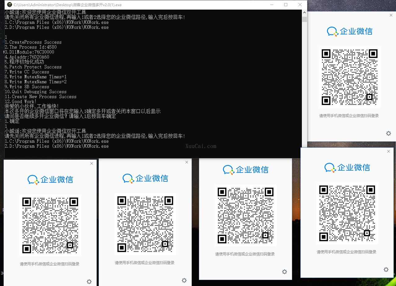This screenshot has height=286, width=396.
Task: Click the QR code in leftmost bottom window
Action: (50, 225)
